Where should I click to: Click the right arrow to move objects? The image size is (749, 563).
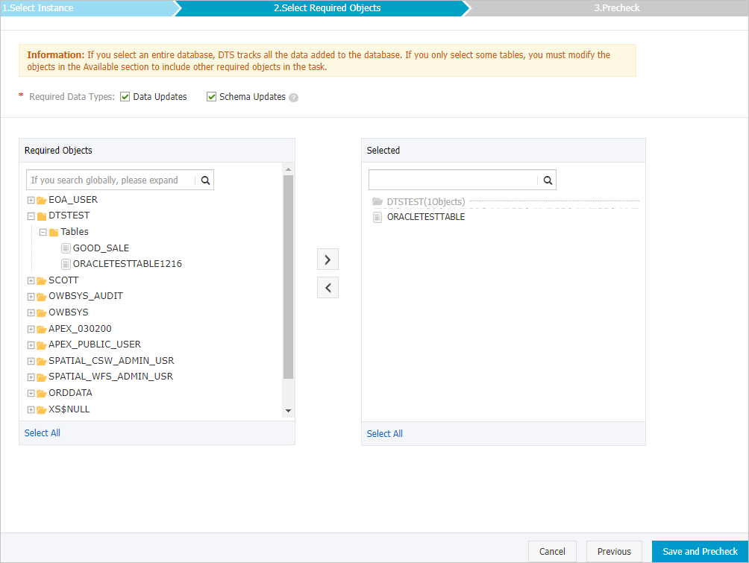pyautogui.click(x=328, y=259)
